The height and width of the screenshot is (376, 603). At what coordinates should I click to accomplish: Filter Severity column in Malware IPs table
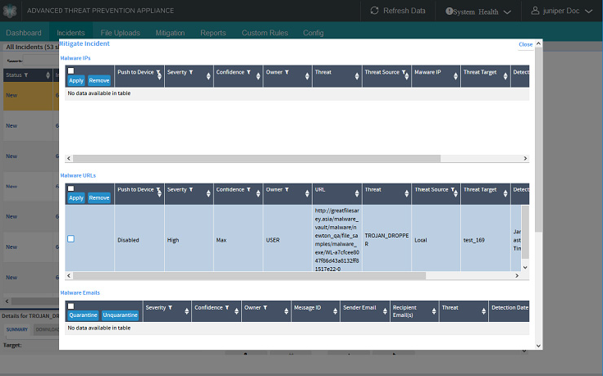point(190,72)
